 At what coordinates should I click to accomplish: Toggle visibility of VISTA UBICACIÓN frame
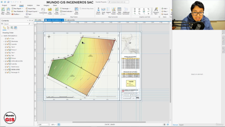click(6, 61)
